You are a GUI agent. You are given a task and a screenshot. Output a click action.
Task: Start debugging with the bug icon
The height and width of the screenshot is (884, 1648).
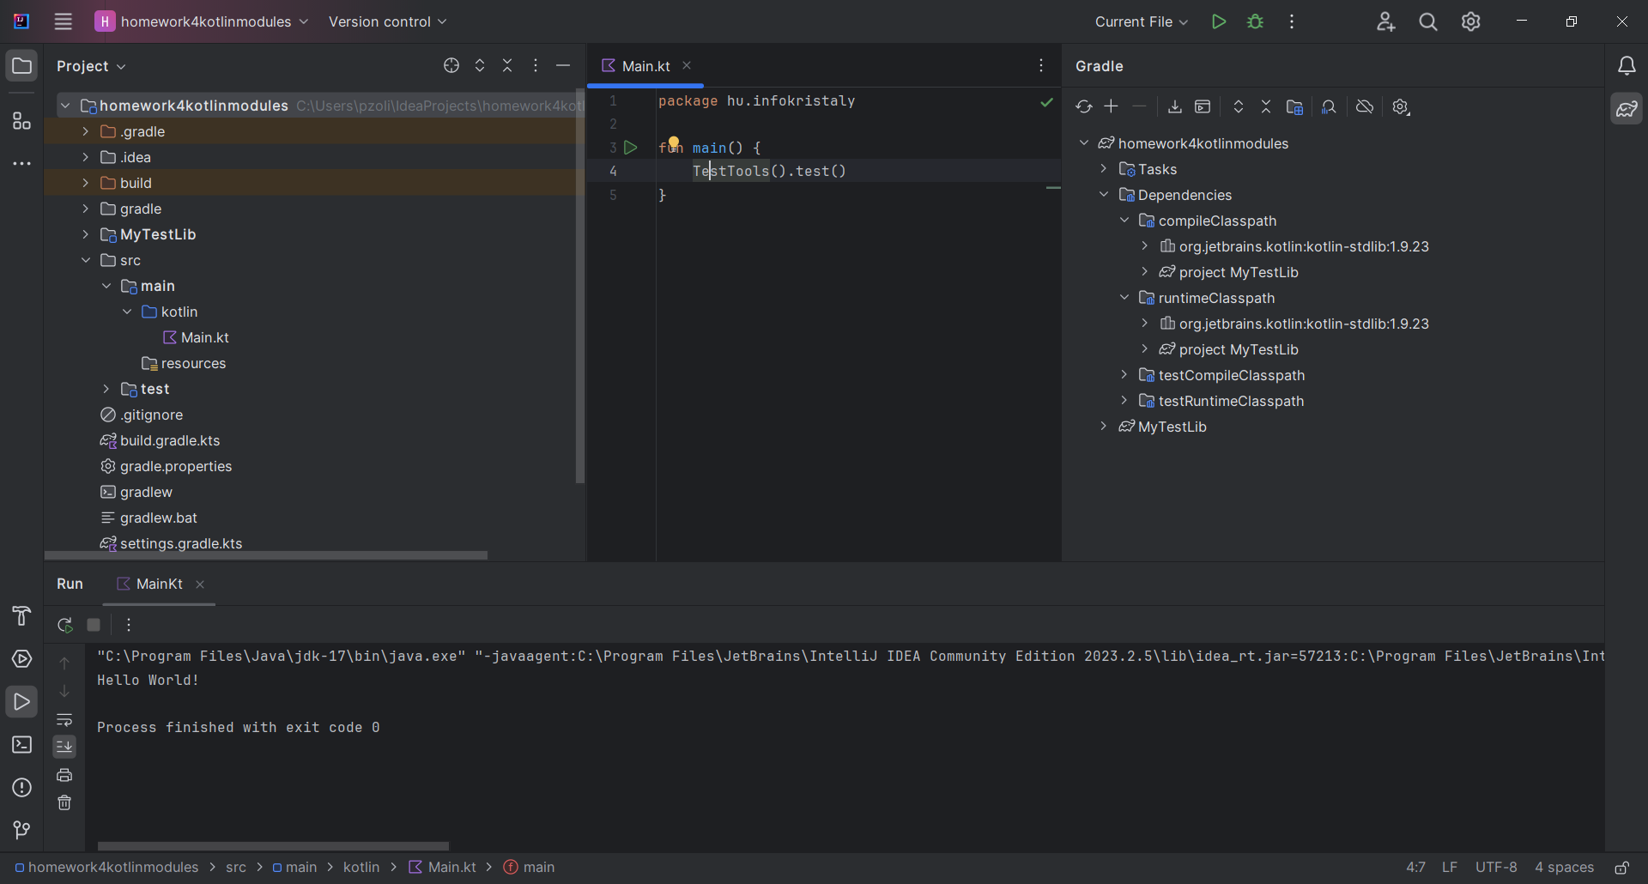point(1255,21)
